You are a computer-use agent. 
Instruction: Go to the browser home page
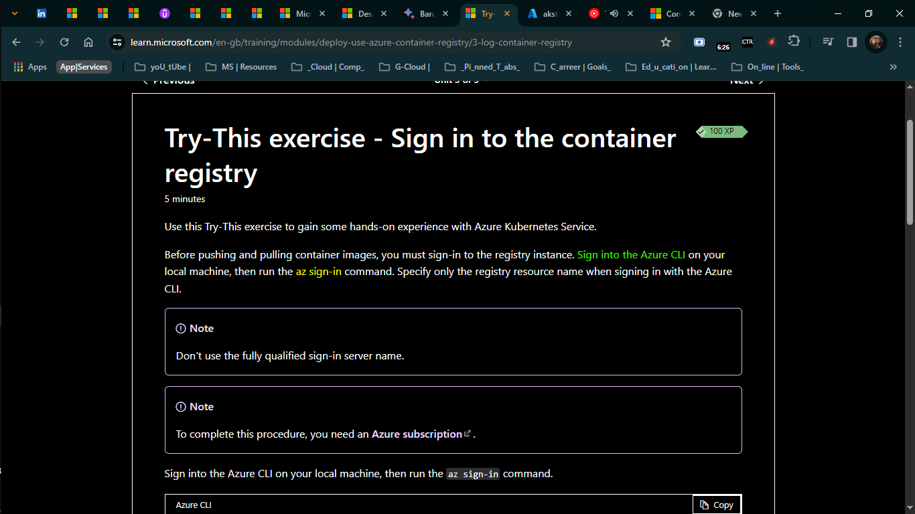point(88,41)
